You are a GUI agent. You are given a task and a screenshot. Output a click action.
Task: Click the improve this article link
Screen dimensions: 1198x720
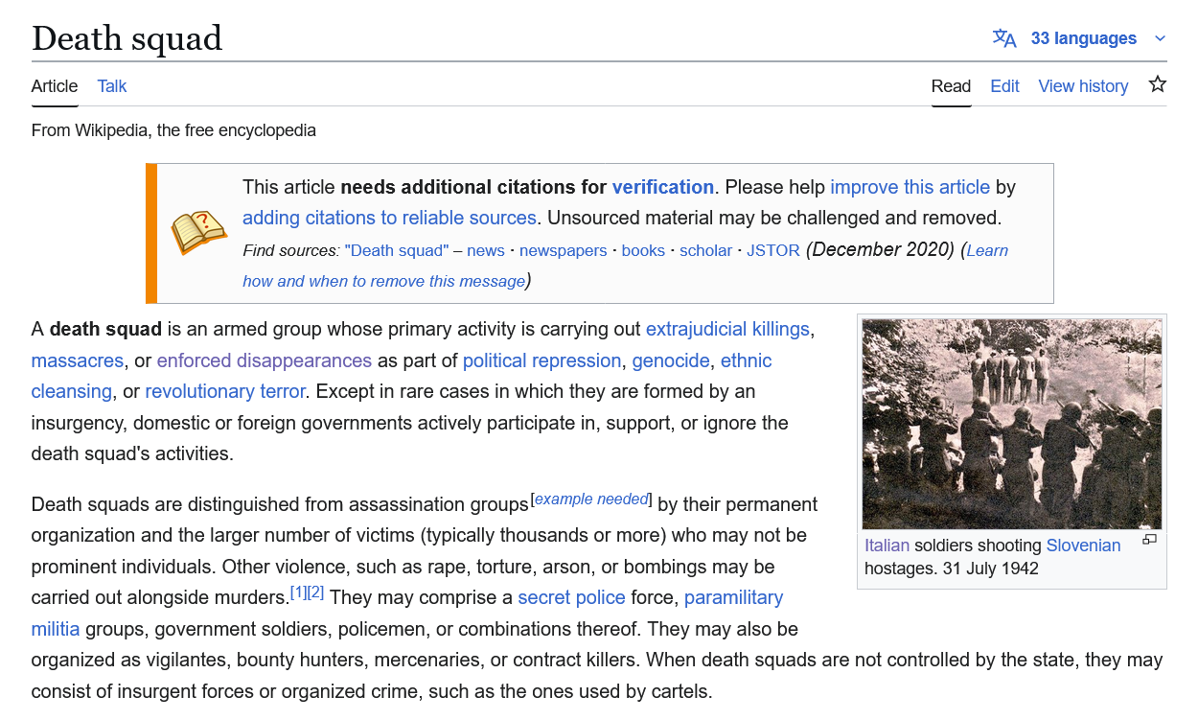click(910, 187)
